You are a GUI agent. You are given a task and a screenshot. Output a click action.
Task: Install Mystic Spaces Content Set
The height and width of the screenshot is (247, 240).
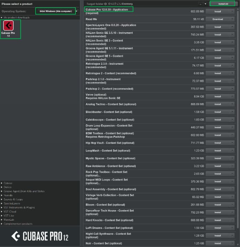218,158
